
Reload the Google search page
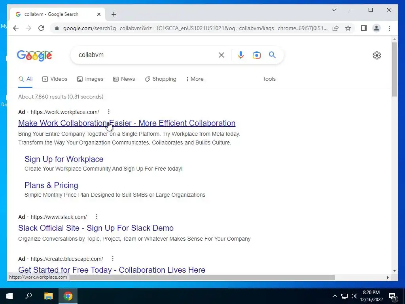41,28
